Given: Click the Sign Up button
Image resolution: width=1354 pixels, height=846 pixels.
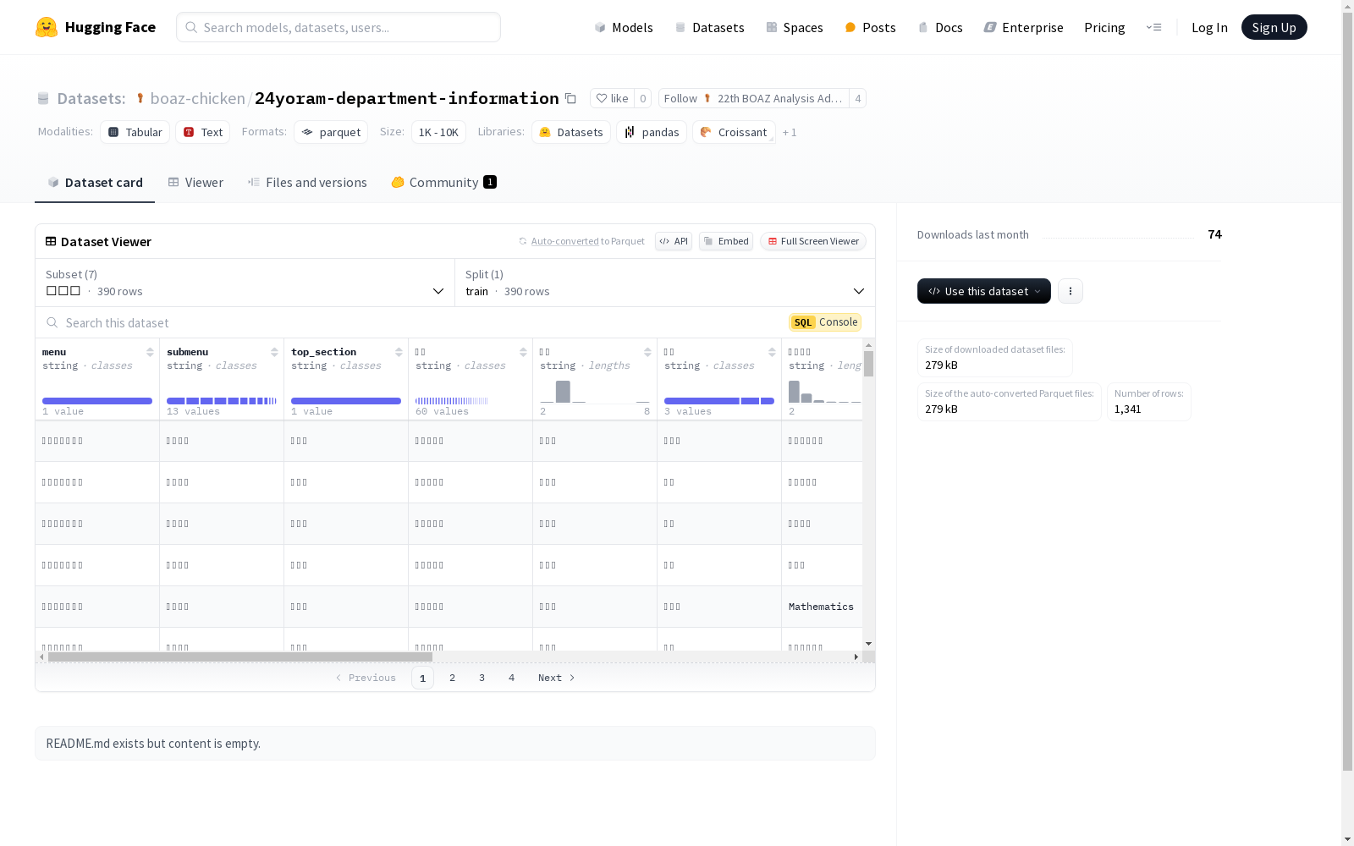Looking at the screenshot, I should [1274, 27].
